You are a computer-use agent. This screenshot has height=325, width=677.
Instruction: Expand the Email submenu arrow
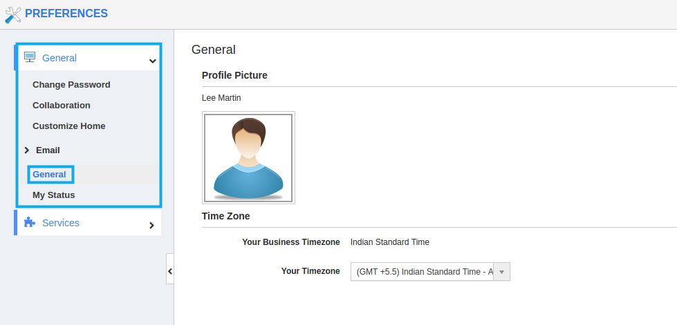[x=27, y=150]
